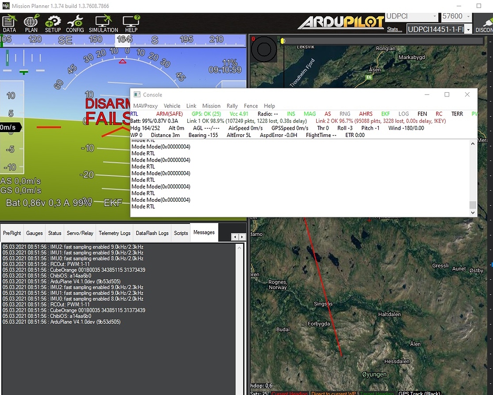This screenshot has height=395, width=493.
Task: Open the Help menu in Console
Action: (269, 106)
